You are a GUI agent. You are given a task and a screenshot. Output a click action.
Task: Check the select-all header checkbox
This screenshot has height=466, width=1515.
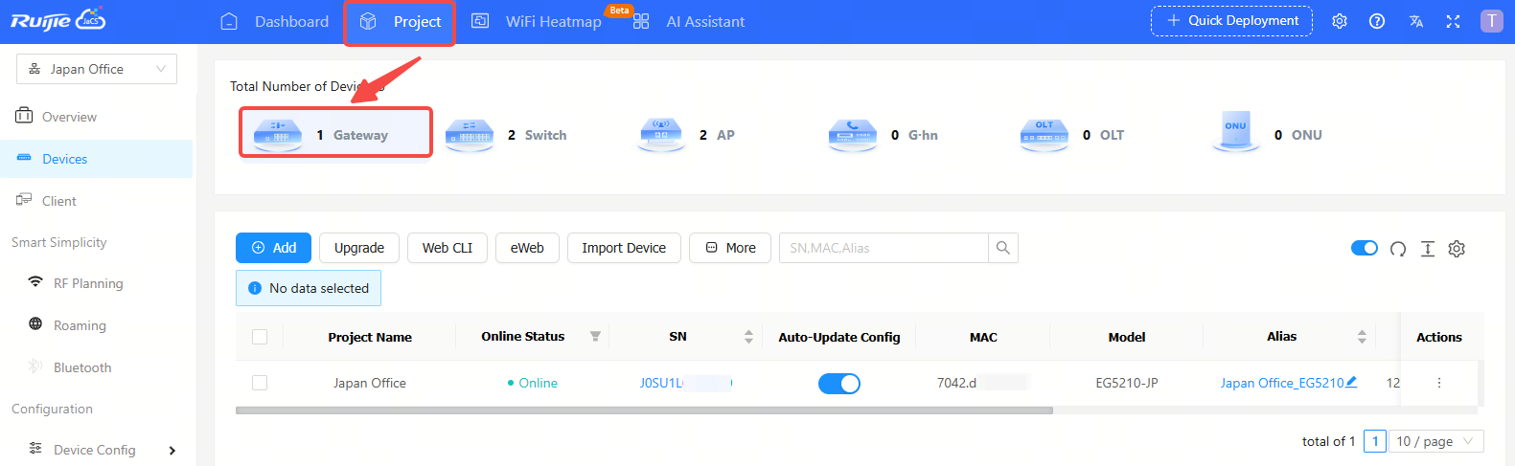pos(260,337)
